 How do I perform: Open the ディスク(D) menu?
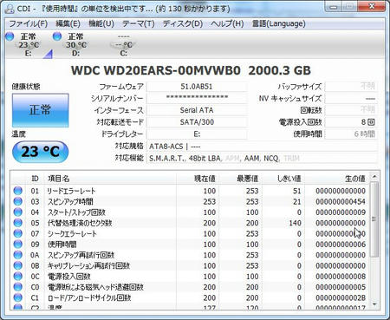tap(182, 23)
